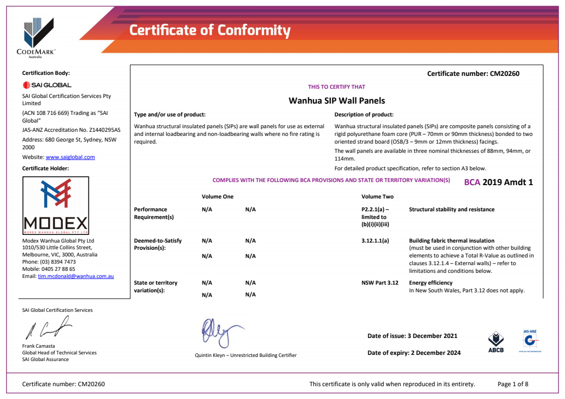The height and width of the screenshot is (399, 565).
Task: Select the "Performance Requirement(s)" row label
Action: pyautogui.click(x=154, y=213)
